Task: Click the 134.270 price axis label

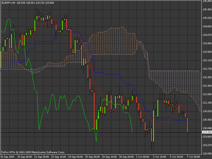Action: (207, 35)
